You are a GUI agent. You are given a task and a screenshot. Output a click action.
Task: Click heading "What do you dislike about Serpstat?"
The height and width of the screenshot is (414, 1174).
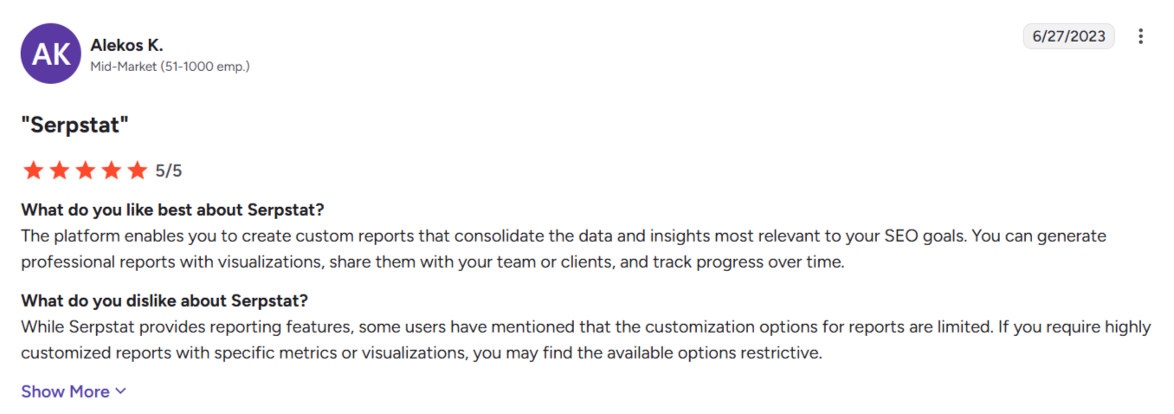click(x=164, y=301)
